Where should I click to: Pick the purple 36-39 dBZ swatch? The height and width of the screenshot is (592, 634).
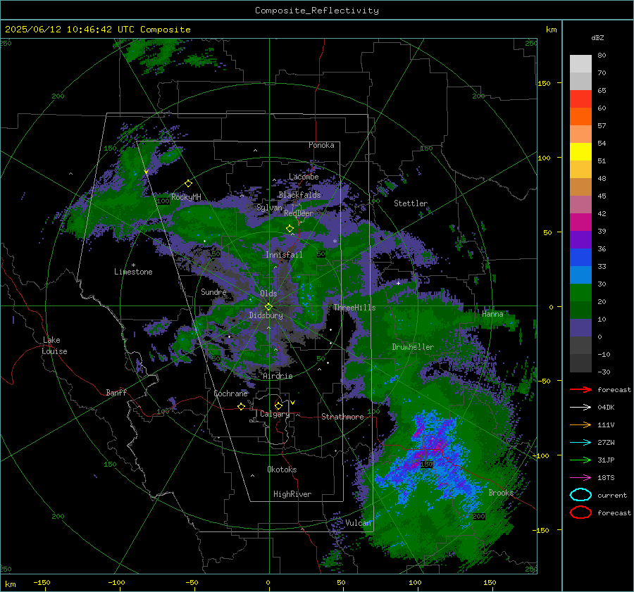point(580,240)
